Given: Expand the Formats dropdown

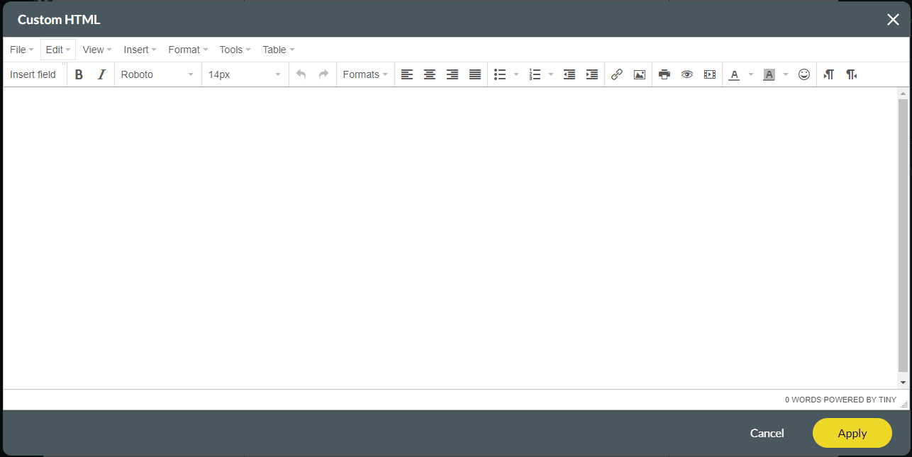Looking at the screenshot, I should tap(365, 74).
